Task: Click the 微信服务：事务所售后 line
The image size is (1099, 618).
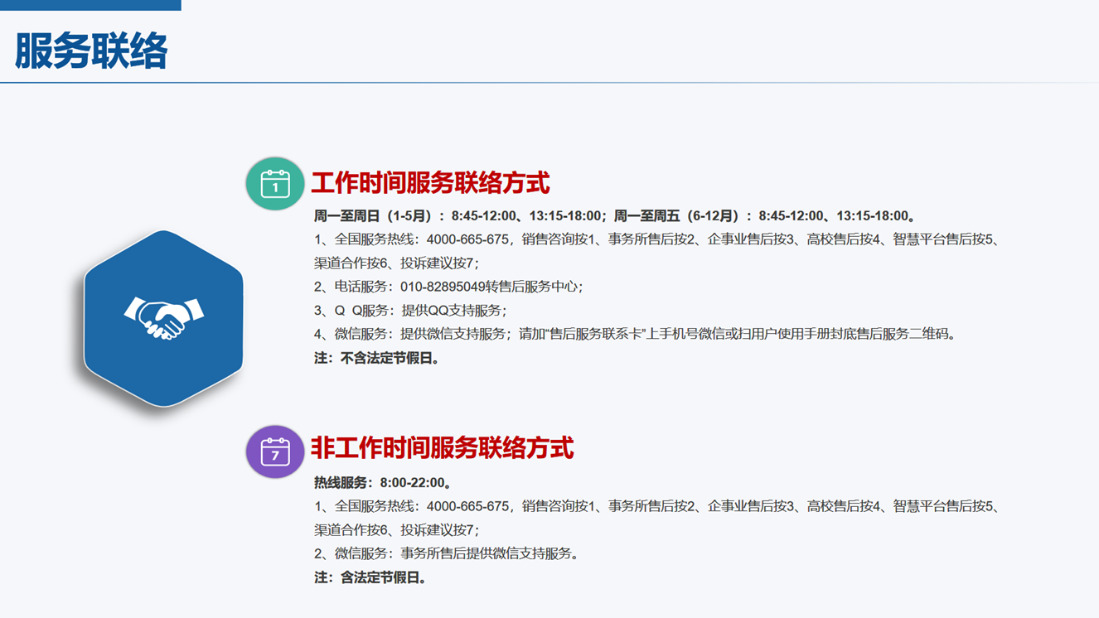Action: tap(447, 553)
